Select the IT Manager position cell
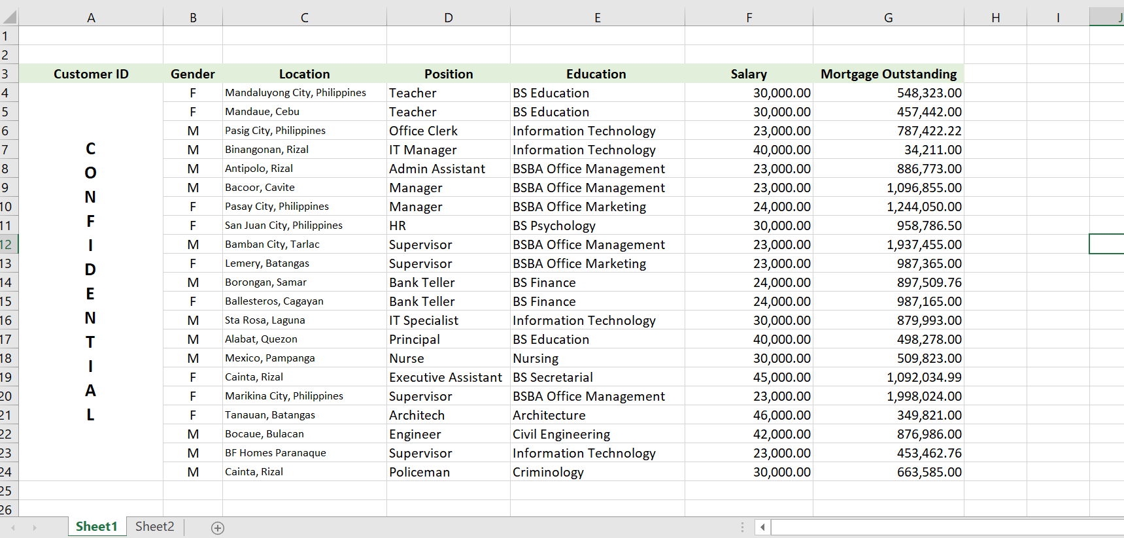Viewport: 1124px width, 538px height. [x=422, y=150]
